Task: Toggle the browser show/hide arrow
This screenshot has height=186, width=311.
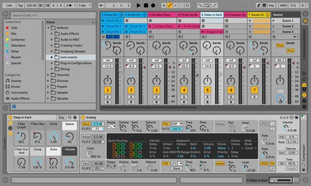Action: [6, 14]
